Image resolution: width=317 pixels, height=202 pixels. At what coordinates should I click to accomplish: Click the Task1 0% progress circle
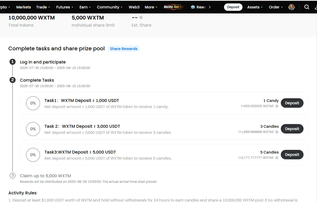coord(33,103)
